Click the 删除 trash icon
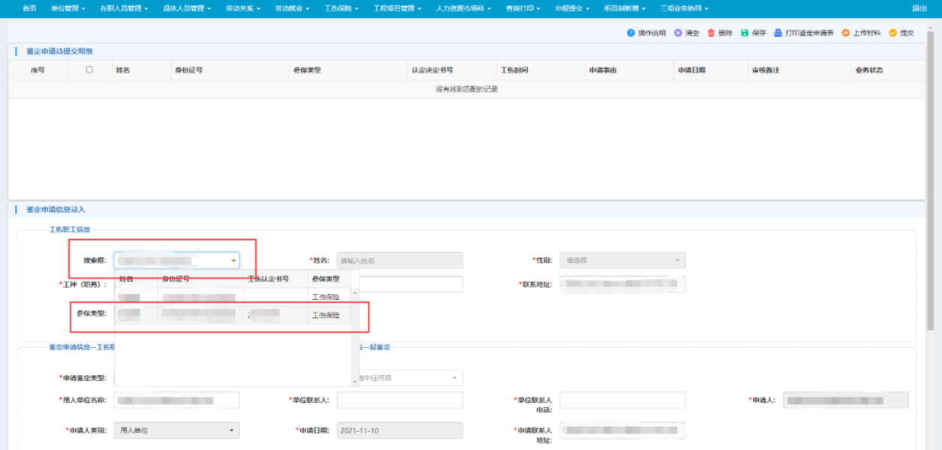Image resolution: width=942 pixels, height=450 pixels. click(x=711, y=33)
